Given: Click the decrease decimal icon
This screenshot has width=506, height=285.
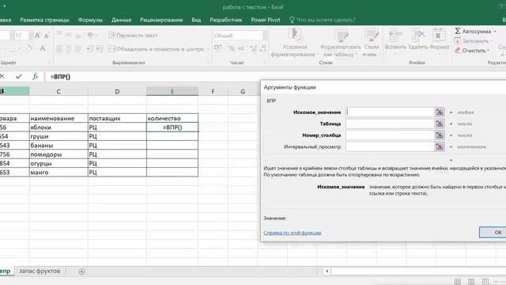Looking at the screenshot, I should [262, 48].
